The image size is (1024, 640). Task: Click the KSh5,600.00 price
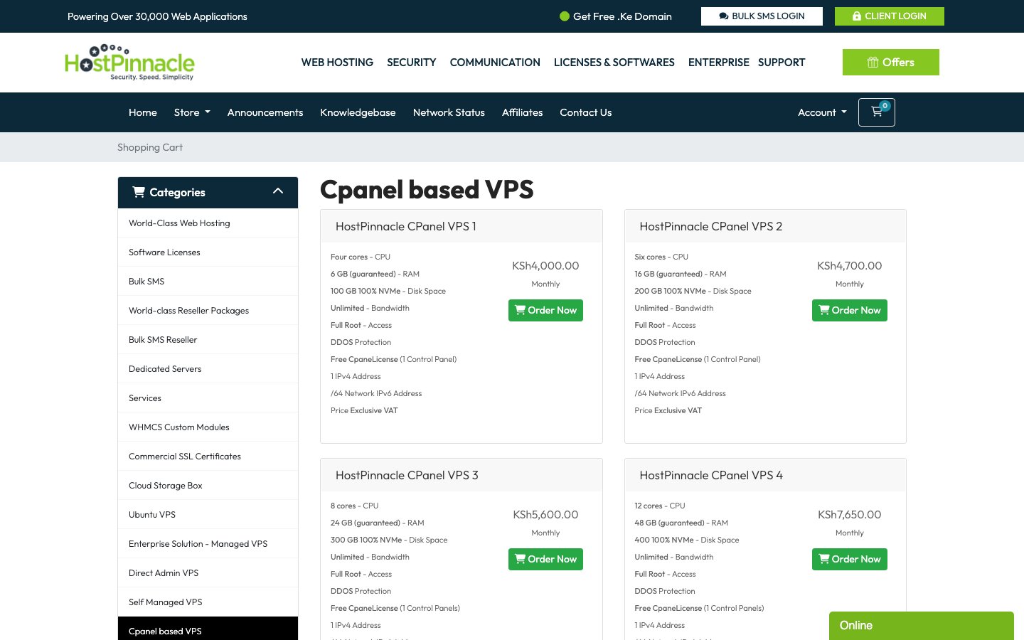(545, 515)
